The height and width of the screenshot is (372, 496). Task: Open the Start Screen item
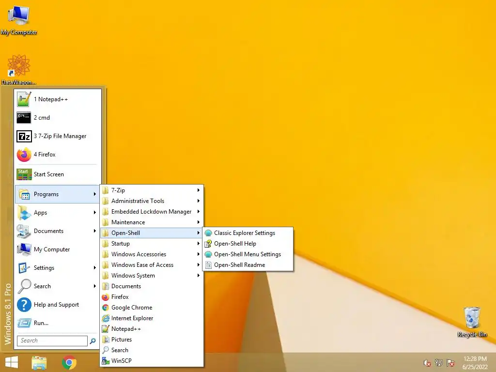58,174
